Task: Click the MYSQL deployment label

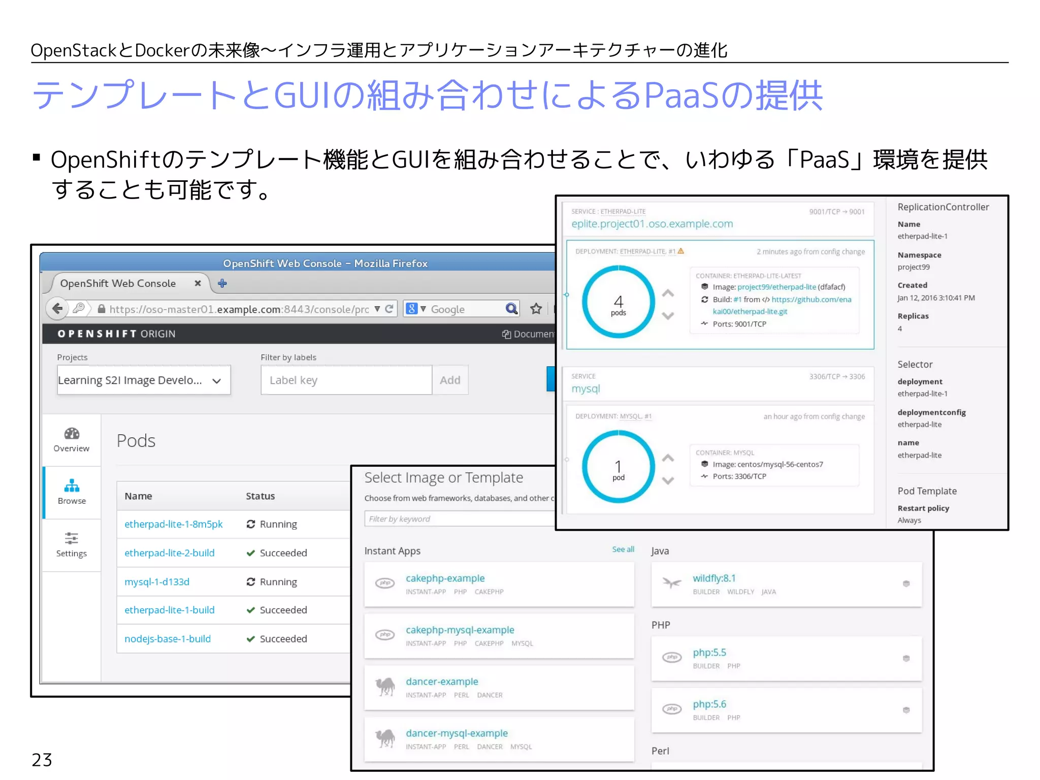Action: (x=631, y=416)
